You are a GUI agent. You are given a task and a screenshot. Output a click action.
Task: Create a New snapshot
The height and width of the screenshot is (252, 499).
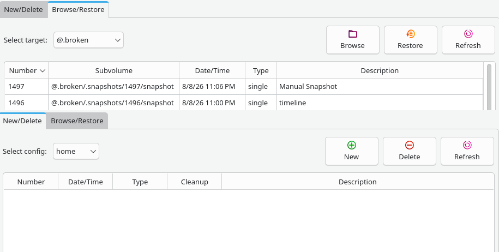click(352, 152)
